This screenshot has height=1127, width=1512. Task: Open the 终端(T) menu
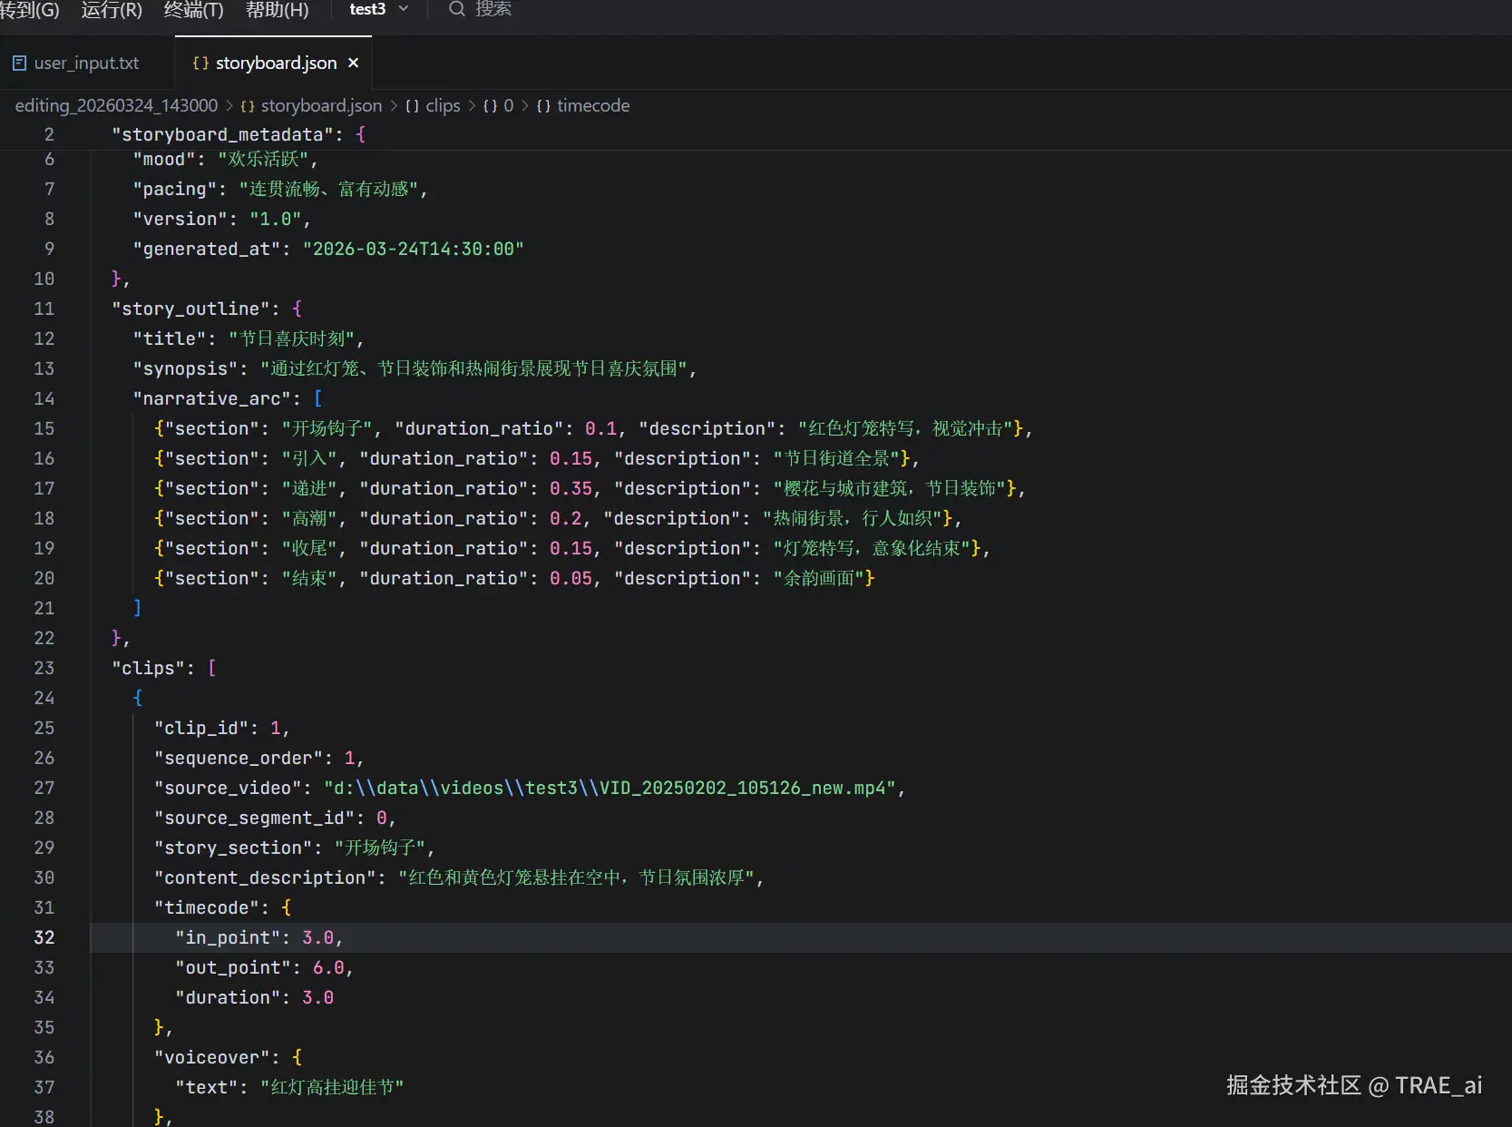coord(193,10)
